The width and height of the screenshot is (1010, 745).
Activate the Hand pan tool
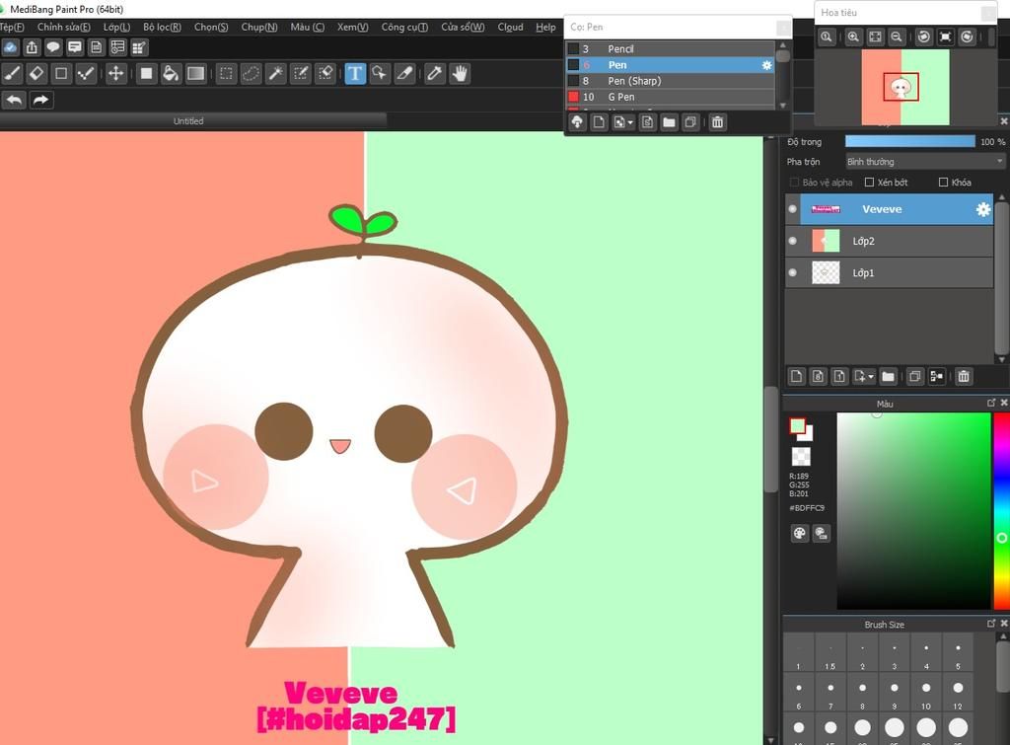coord(460,73)
